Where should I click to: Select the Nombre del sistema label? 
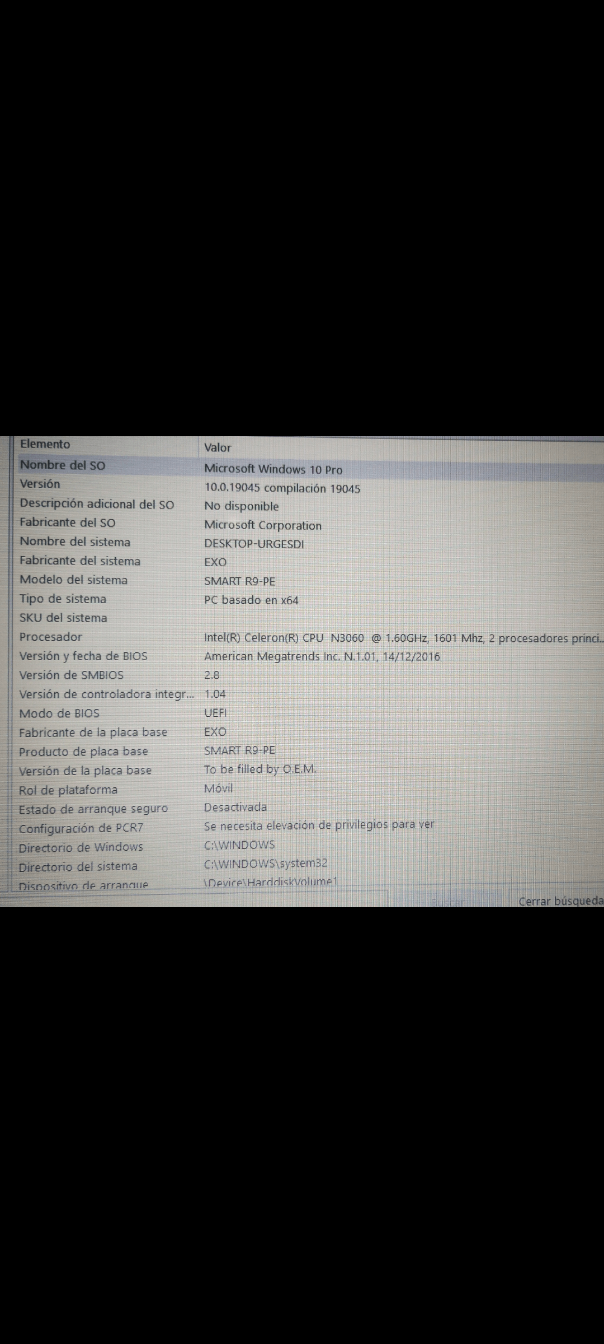point(75,542)
